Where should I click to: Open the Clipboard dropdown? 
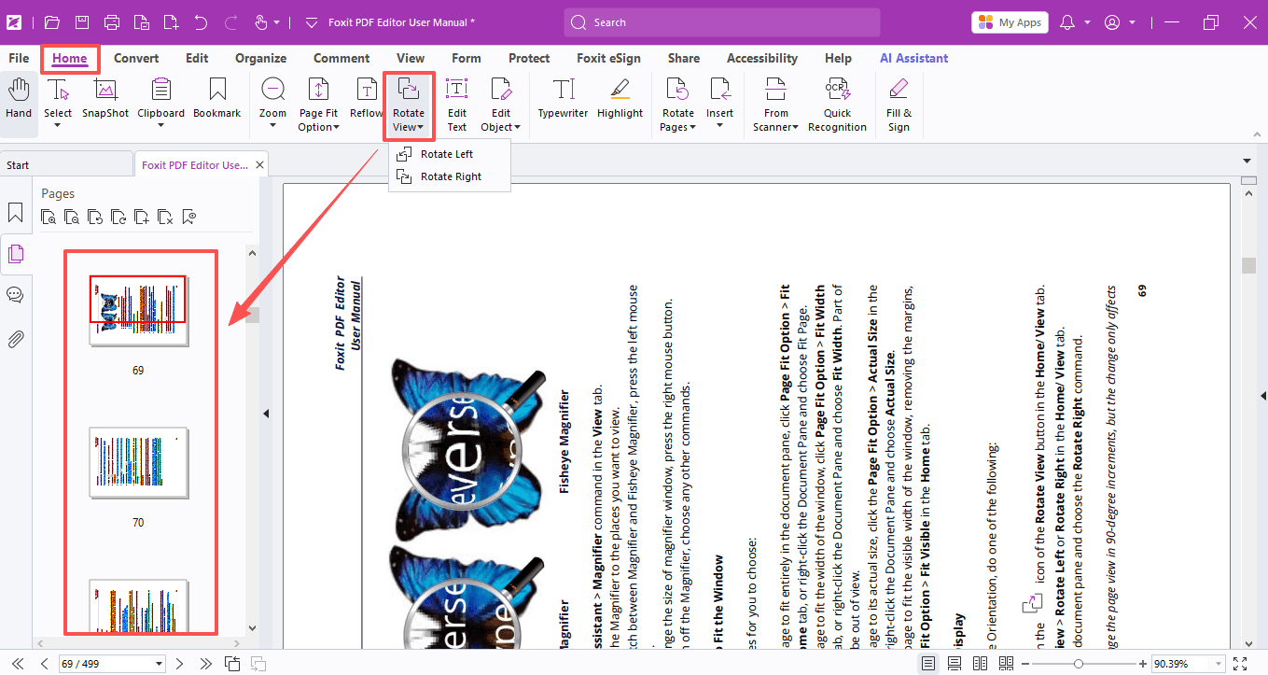(x=161, y=125)
